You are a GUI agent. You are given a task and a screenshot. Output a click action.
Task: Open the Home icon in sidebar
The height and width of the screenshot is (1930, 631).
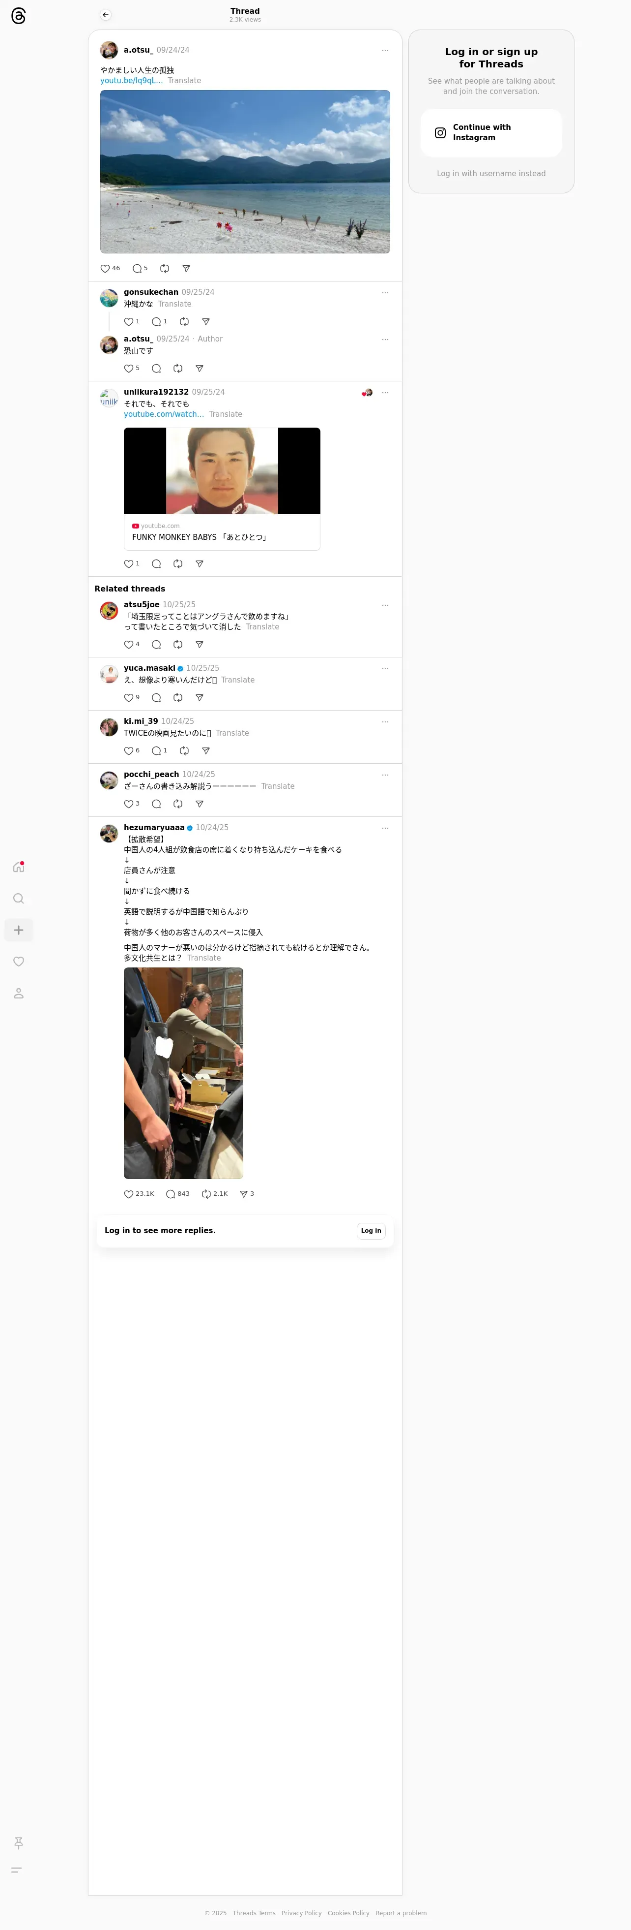tap(19, 867)
